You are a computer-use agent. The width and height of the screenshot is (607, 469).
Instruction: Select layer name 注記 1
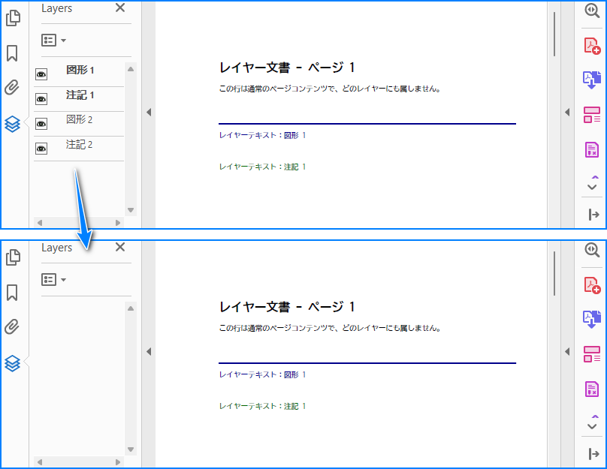coord(80,95)
